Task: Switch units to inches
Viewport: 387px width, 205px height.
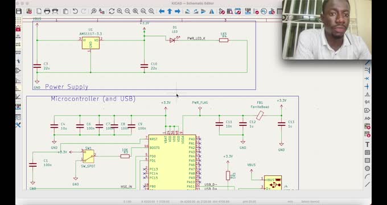Action: (x=18, y=36)
